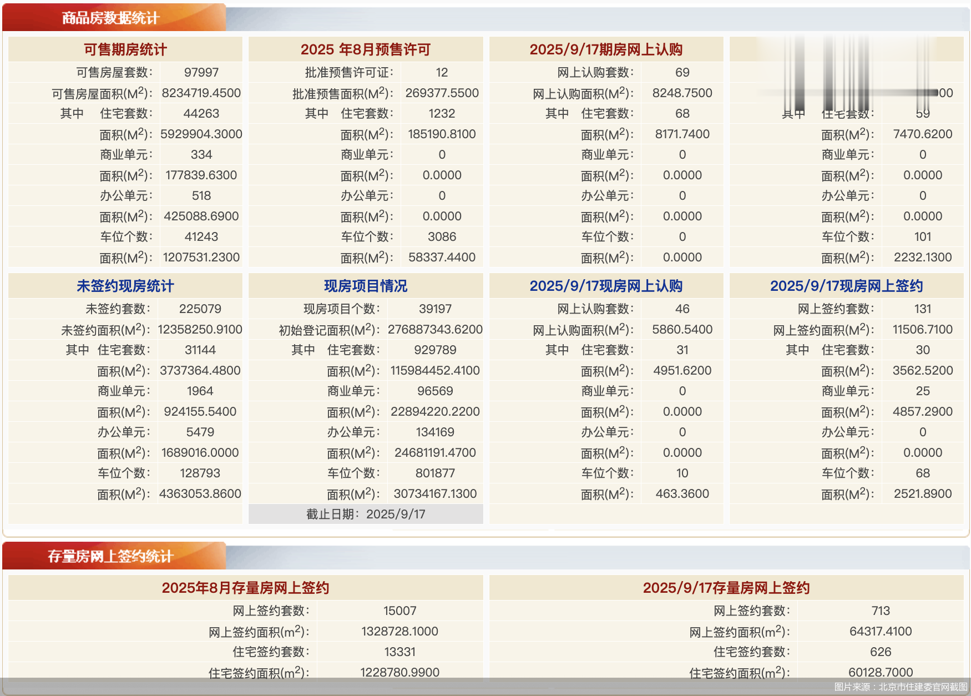Select the 现房项目情况 table title
The width and height of the screenshot is (971, 696).
(x=366, y=286)
